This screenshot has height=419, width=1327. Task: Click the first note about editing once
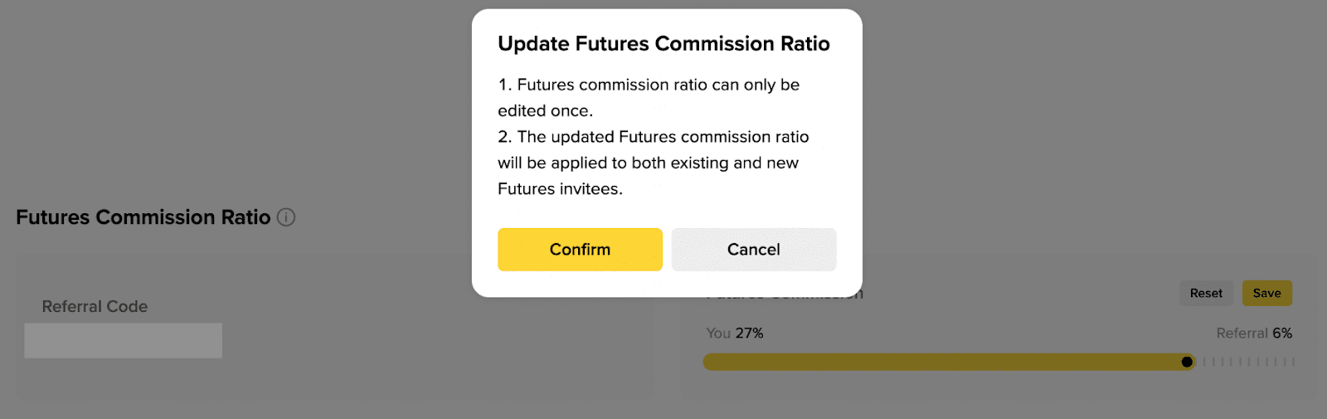[648, 97]
